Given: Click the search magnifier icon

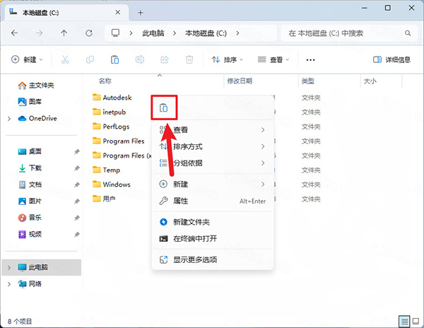Looking at the screenshot, I should 408,33.
